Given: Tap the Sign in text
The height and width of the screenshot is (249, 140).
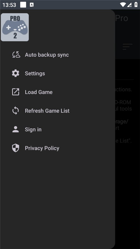Looking at the screenshot, I should 33,129.
